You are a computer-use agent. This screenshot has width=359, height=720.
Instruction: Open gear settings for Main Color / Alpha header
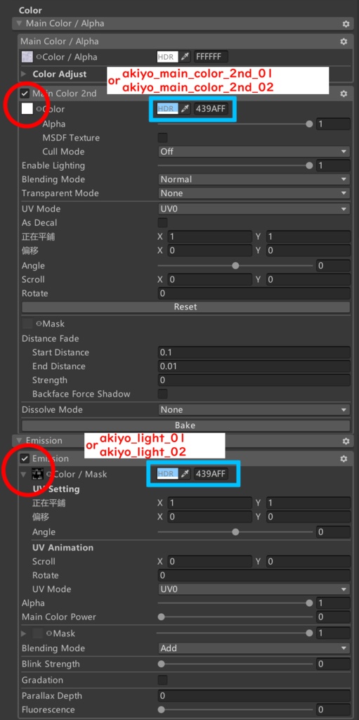pos(346,23)
